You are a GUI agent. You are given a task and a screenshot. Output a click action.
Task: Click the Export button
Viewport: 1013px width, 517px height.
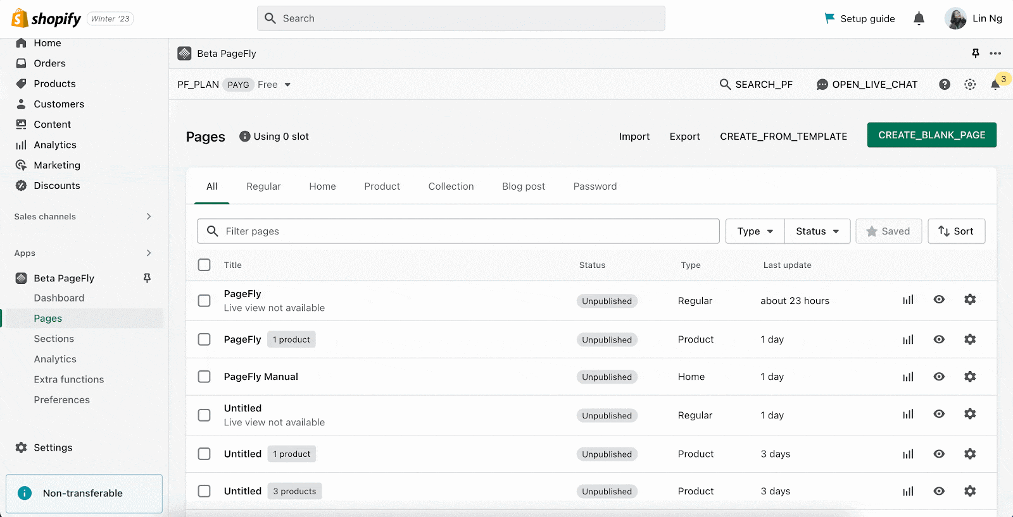click(x=684, y=137)
